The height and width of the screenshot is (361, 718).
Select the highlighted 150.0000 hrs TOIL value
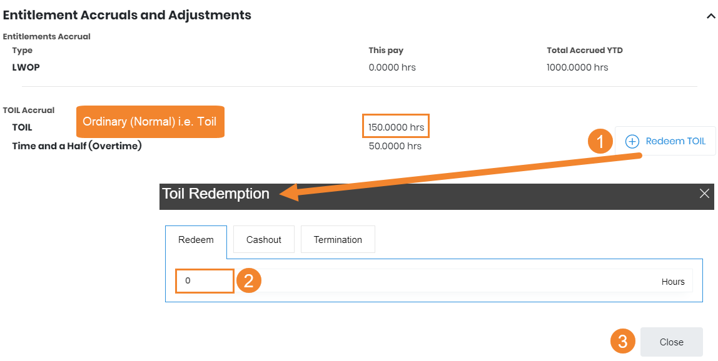tap(396, 127)
